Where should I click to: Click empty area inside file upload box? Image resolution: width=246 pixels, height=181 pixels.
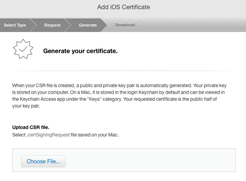click(x=150, y=160)
